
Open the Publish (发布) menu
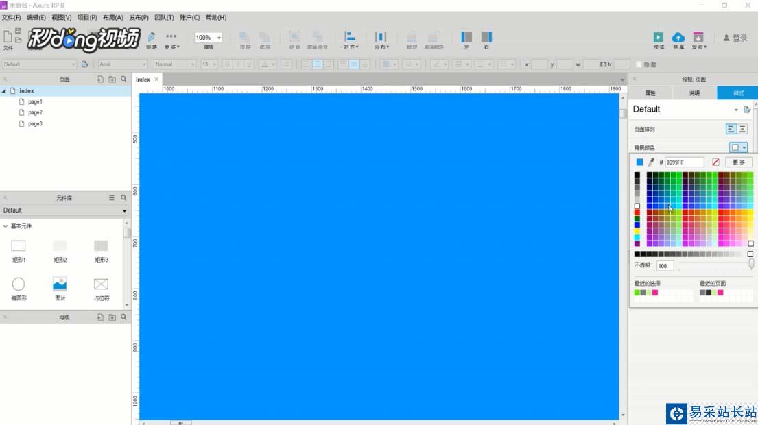point(698,40)
